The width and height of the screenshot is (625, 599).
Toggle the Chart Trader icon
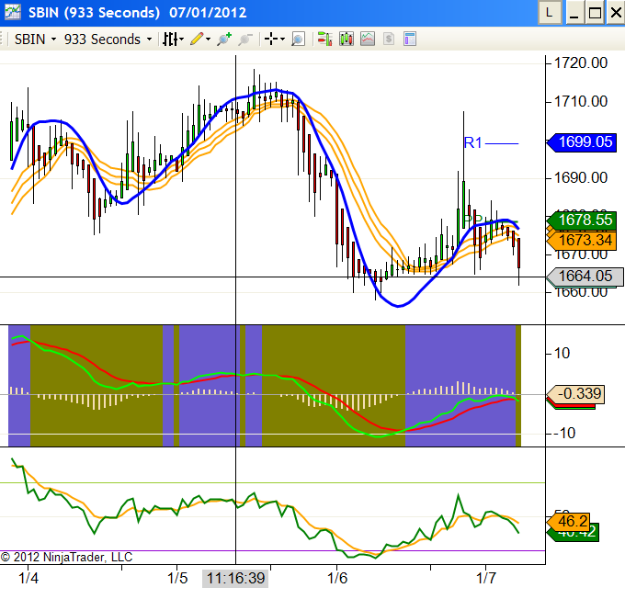(324, 40)
